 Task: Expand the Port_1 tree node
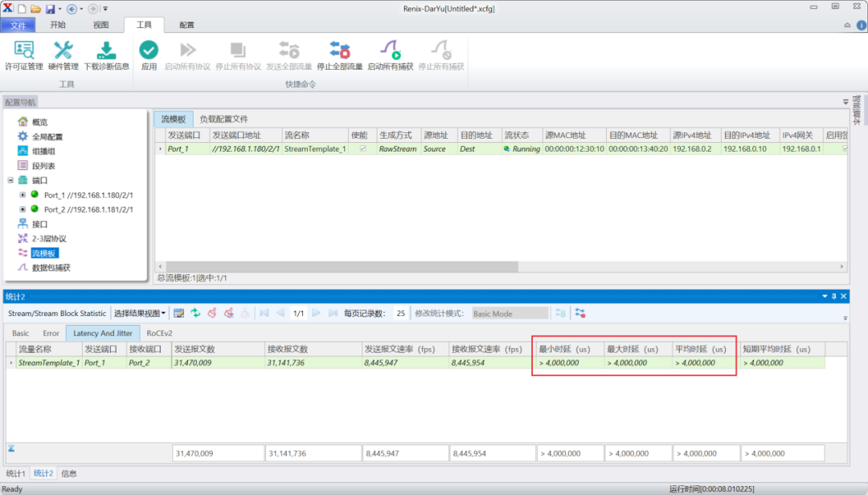pyautogui.click(x=23, y=195)
